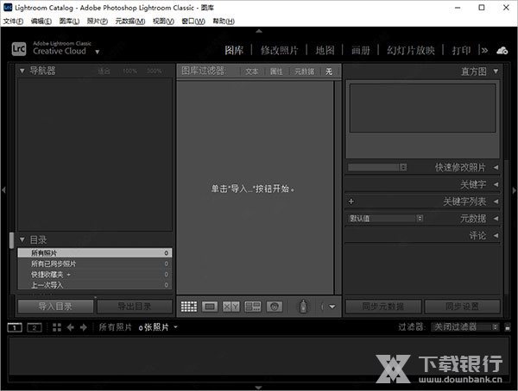Open the 窗口(W) menu

(x=193, y=21)
